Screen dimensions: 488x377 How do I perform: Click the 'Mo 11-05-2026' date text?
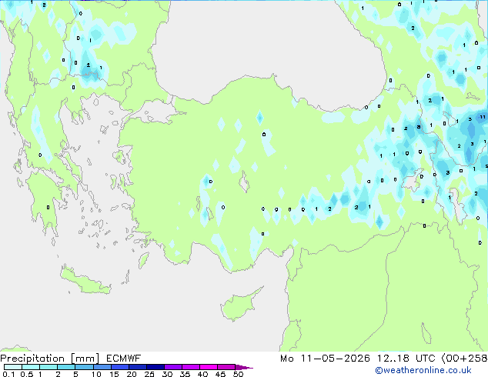pos(325,359)
